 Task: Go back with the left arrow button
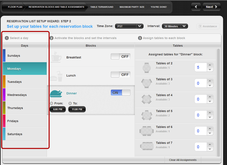(x=196, y=7)
